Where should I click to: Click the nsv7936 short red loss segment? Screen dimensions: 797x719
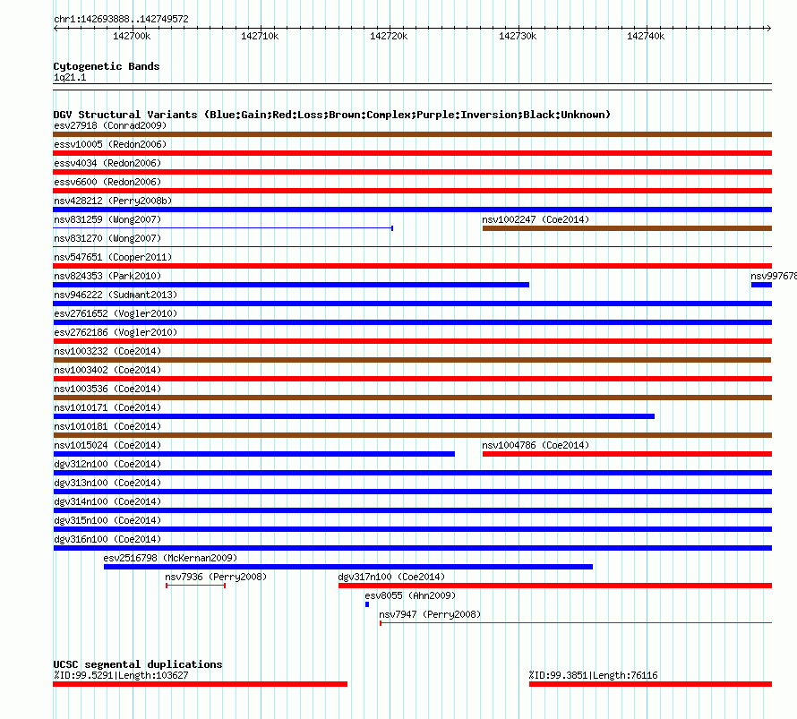coord(196,586)
